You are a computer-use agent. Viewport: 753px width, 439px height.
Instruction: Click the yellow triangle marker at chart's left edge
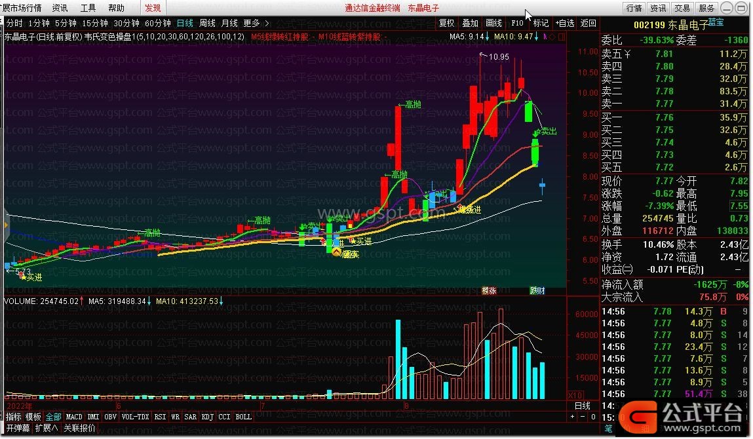coord(7,225)
